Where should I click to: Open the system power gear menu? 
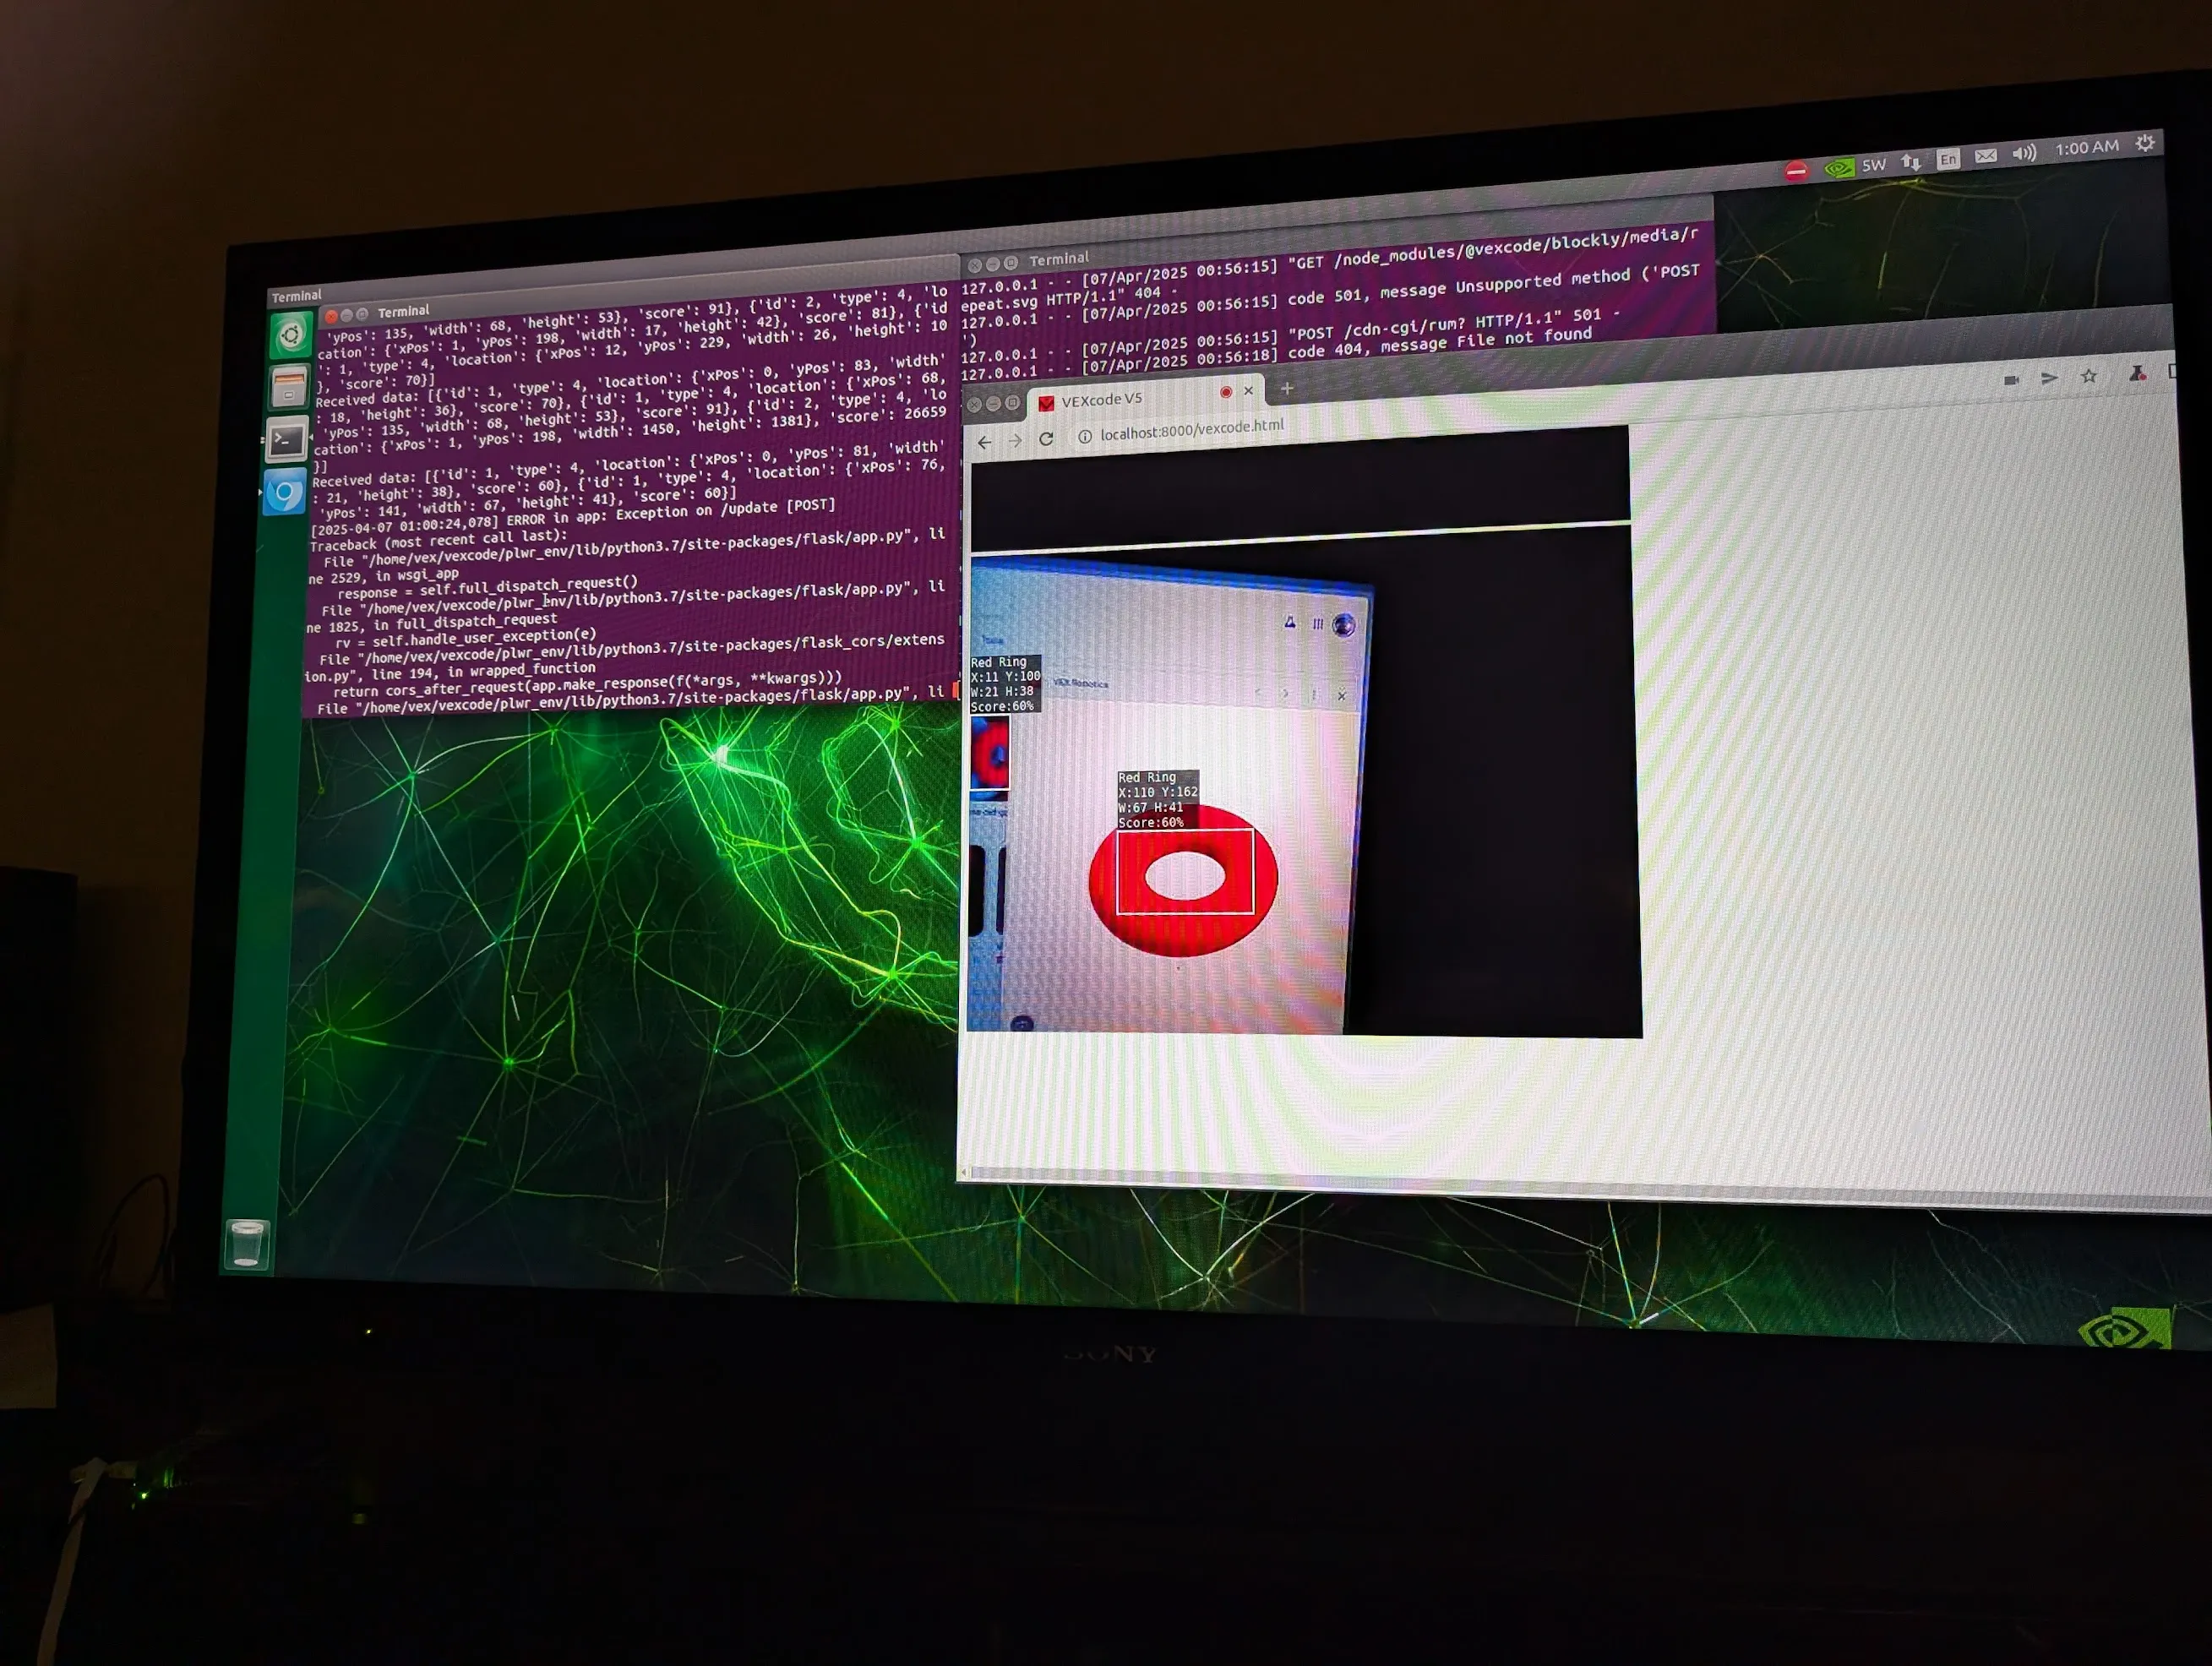tap(2145, 144)
